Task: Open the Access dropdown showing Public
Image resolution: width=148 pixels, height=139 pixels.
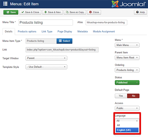Action: click(127, 108)
